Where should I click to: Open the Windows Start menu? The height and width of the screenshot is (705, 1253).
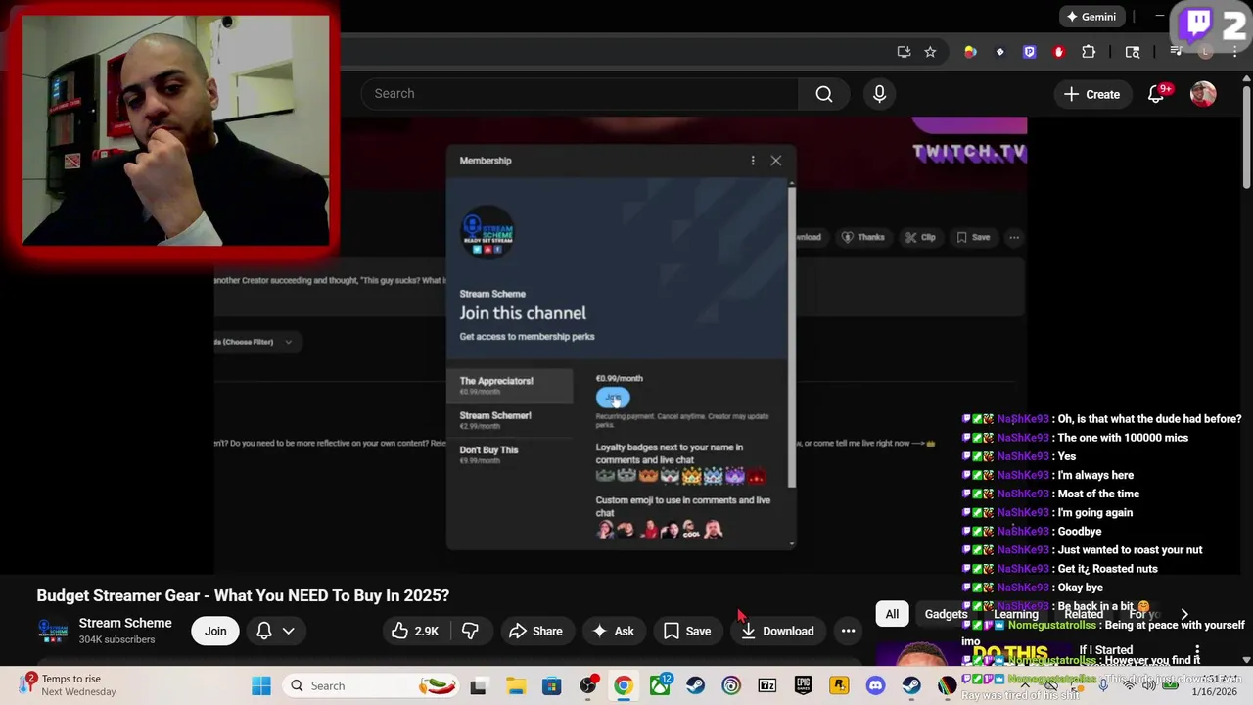click(x=261, y=685)
